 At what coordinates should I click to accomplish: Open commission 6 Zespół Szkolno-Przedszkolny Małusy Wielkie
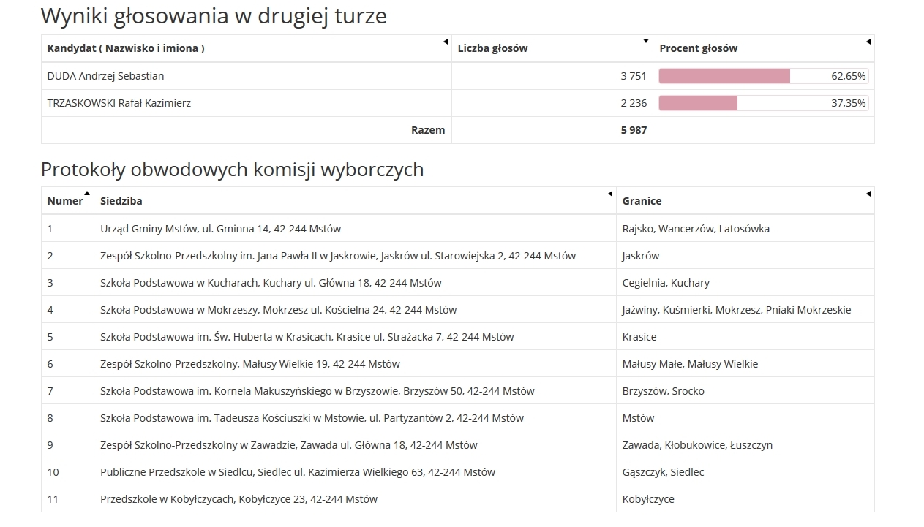[250, 364]
